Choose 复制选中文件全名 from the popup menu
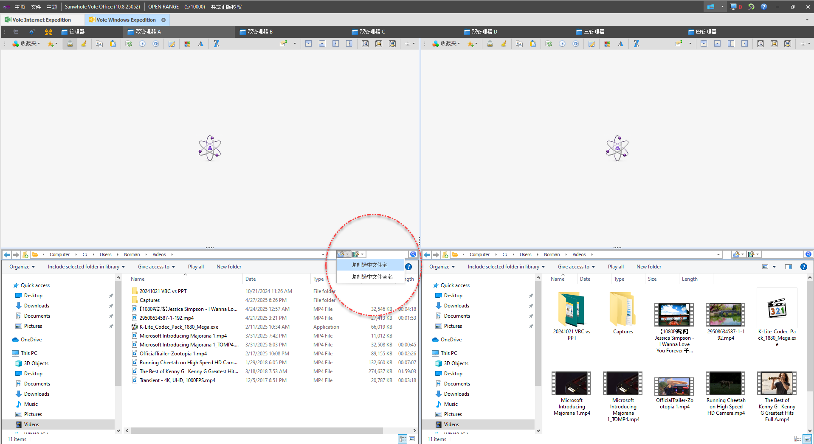 point(370,277)
